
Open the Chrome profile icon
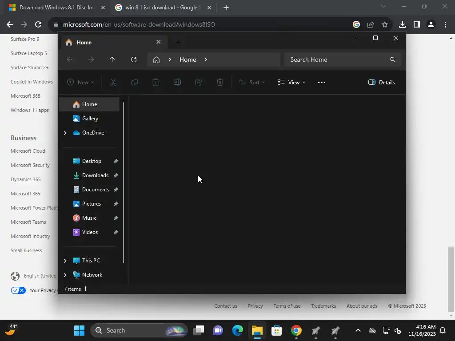click(431, 25)
